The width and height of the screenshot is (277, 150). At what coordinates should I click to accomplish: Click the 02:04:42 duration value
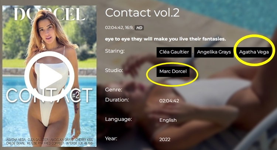(x=169, y=101)
